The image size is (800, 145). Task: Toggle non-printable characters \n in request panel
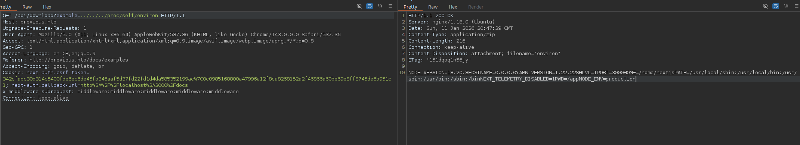tap(380, 6)
